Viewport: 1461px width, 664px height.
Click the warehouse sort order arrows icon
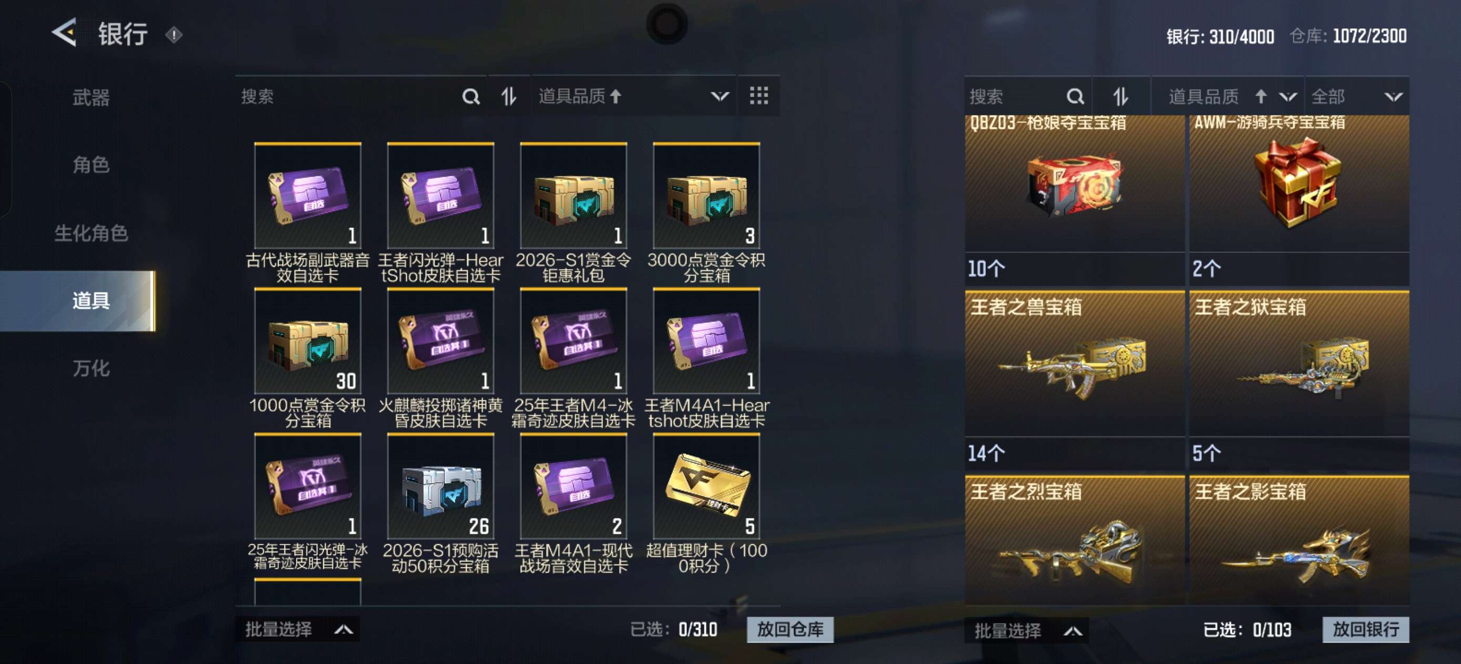pos(1120,97)
